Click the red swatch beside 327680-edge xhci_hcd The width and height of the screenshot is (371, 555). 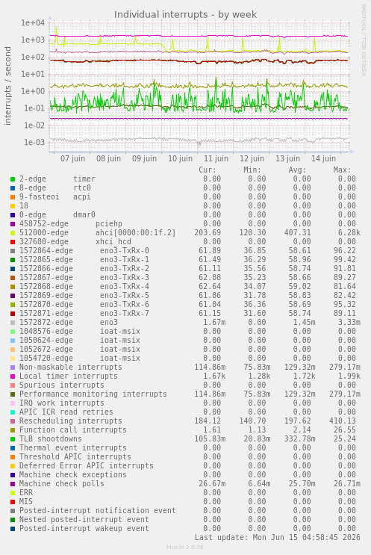click(x=13, y=242)
